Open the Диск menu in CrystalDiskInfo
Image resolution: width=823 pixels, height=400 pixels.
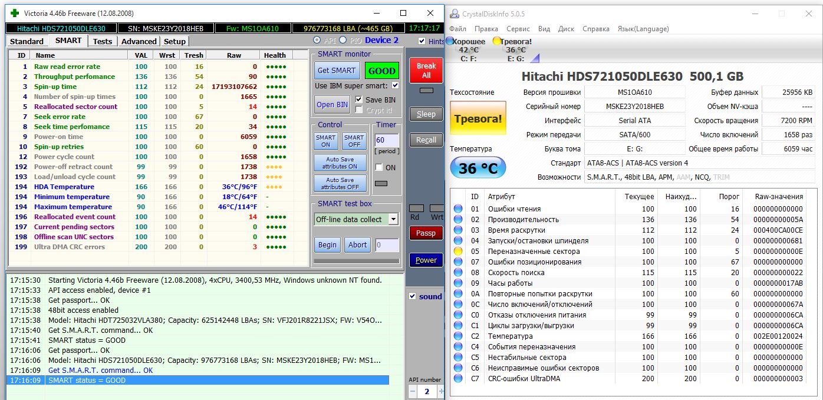pyautogui.click(x=566, y=29)
